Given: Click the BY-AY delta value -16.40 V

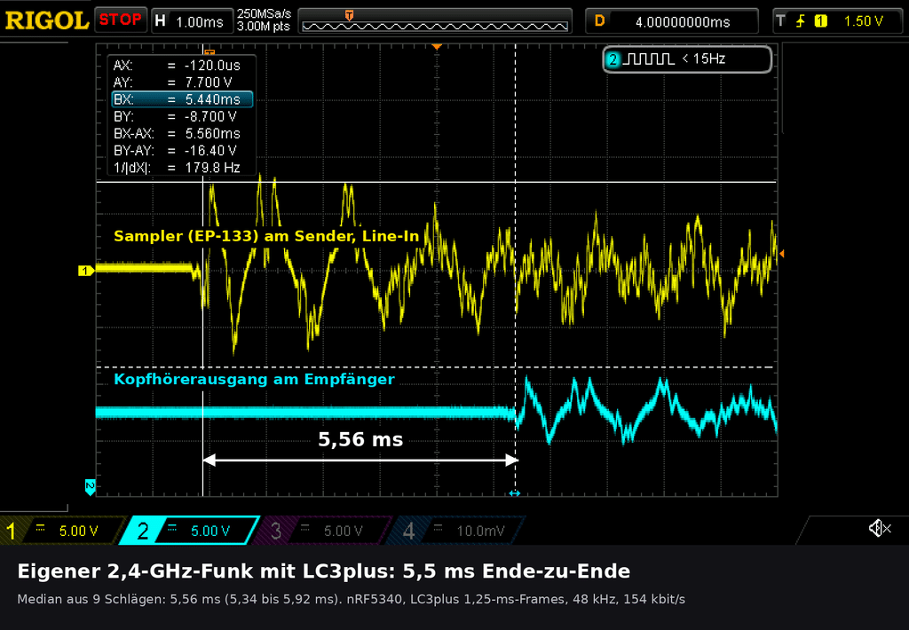Looking at the screenshot, I should 210,151.
